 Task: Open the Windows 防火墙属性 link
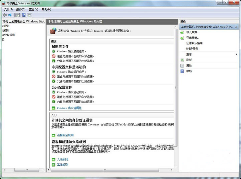point(69,108)
